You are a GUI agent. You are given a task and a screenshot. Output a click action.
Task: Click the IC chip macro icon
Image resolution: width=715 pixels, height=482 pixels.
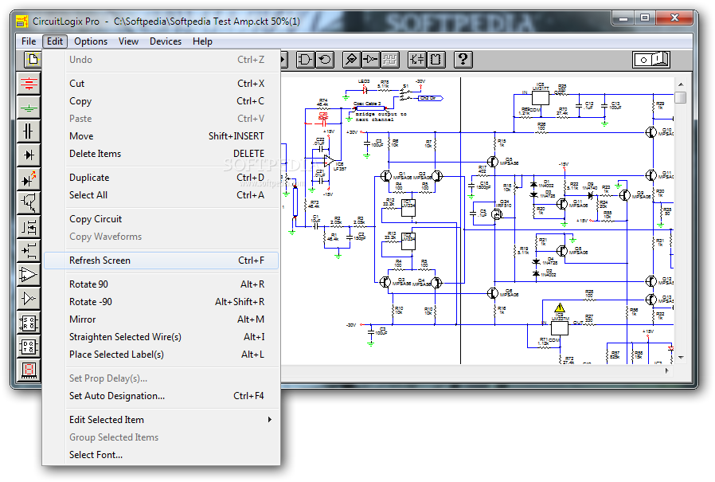point(436,59)
